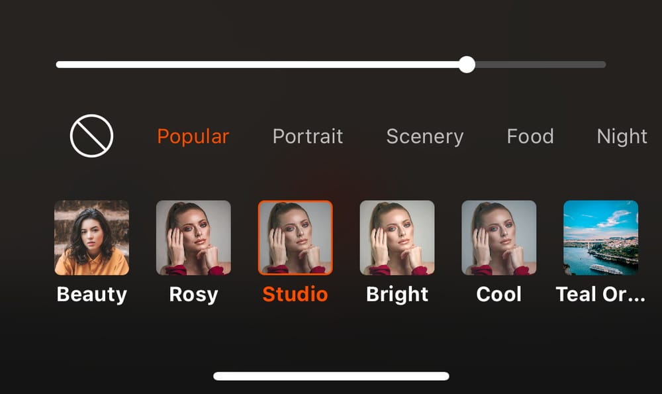Switch to the Popular filter tab

(193, 136)
